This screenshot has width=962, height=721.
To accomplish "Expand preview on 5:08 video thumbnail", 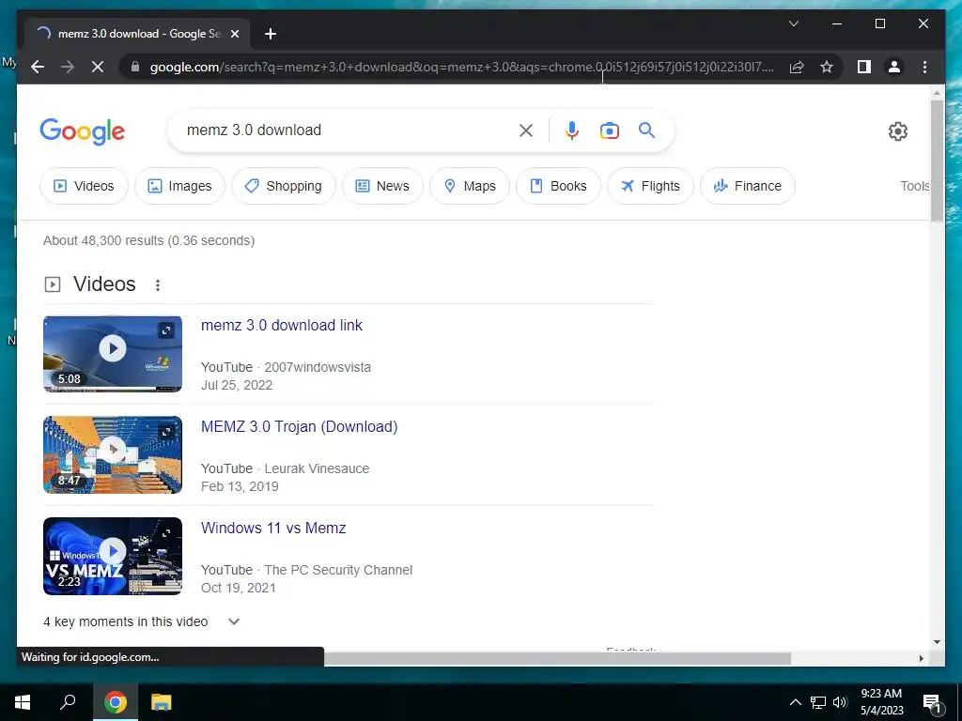I will pos(166,331).
